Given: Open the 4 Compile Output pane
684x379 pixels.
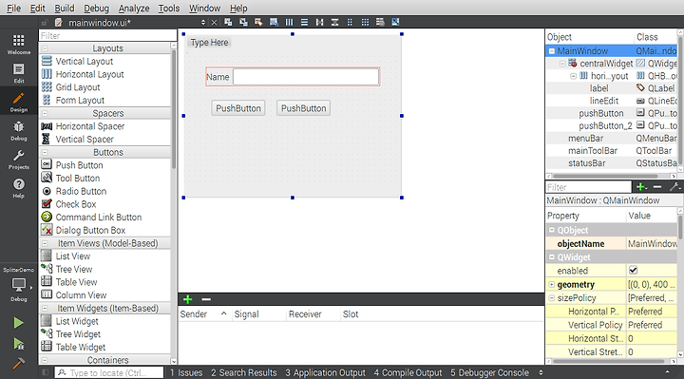Looking at the screenshot, I should (x=408, y=373).
